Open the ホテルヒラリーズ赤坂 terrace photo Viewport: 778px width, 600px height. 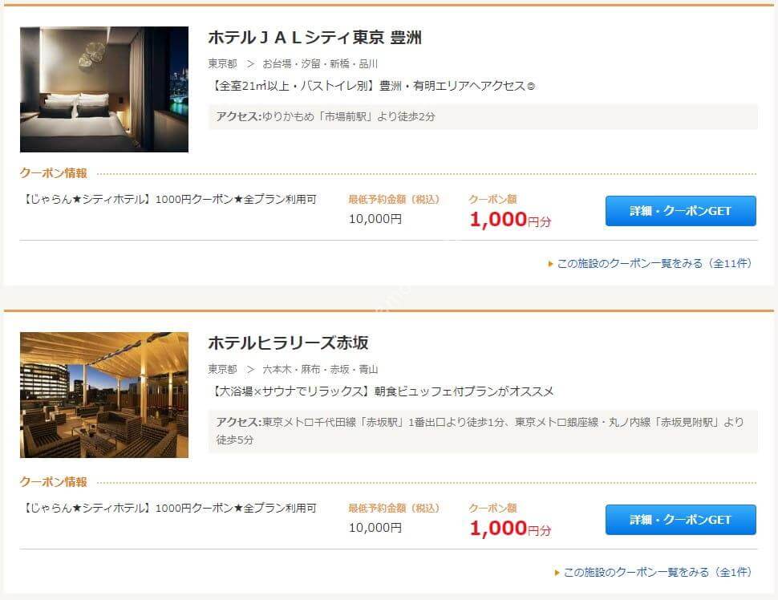(104, 395)
